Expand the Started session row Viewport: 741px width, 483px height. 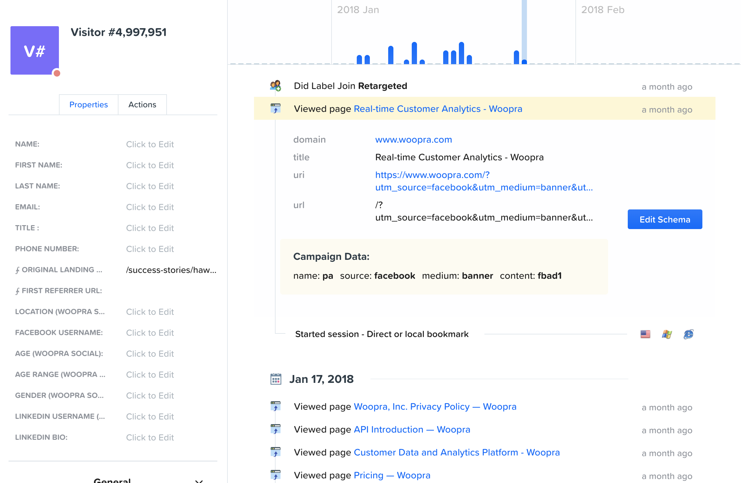click(382, 334)
